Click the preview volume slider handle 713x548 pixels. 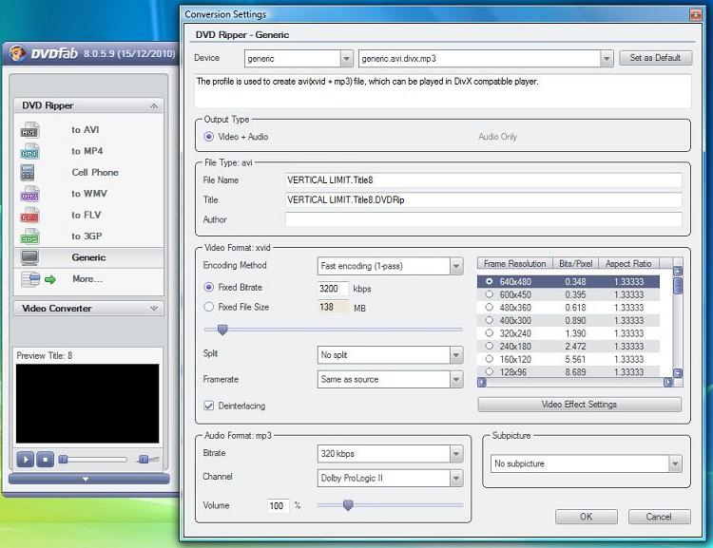144,460
